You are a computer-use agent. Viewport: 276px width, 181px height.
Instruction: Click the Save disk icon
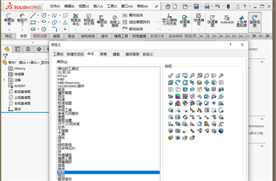click(196, 6)
